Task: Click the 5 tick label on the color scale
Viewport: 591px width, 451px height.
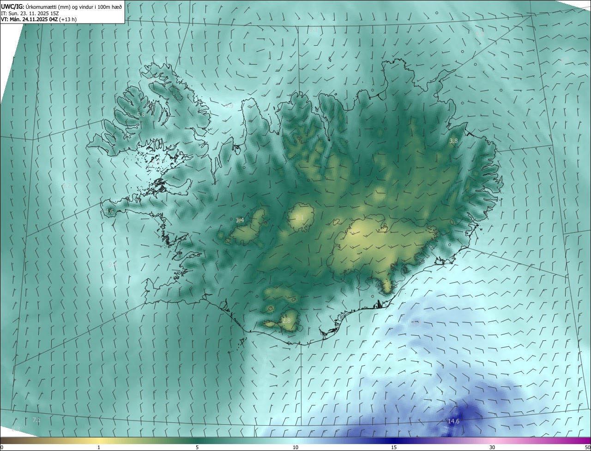Action: pyautogui.click(x=197, y=447)
